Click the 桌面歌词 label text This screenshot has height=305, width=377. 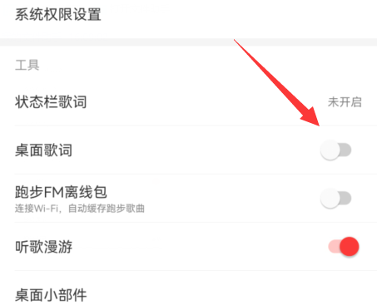(43, 150)
